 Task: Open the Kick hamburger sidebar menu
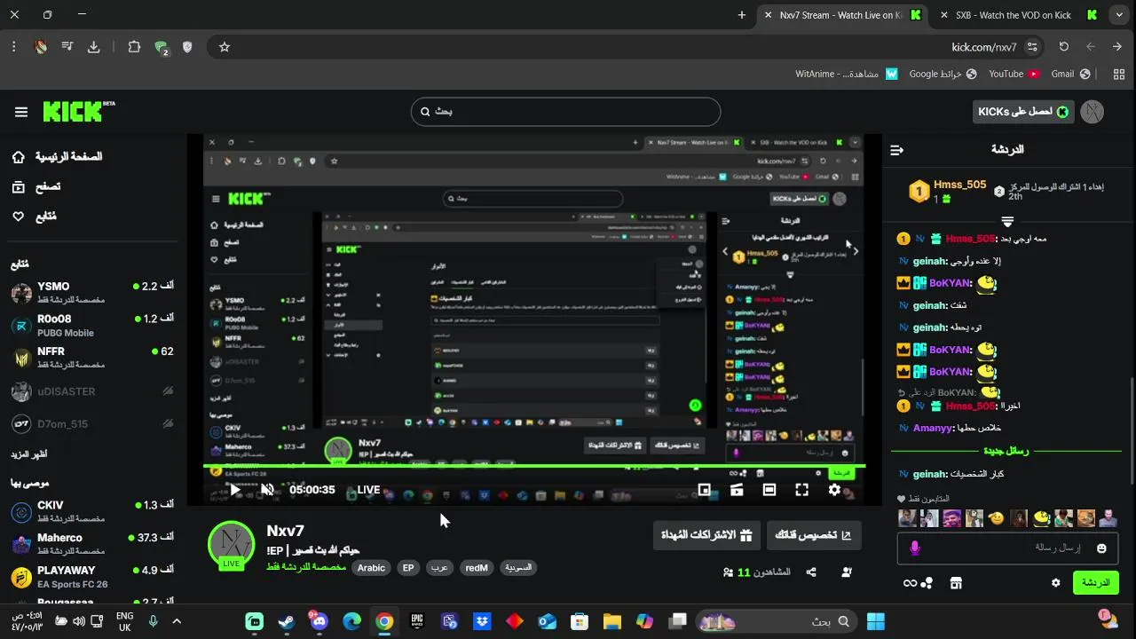[21, 112]
